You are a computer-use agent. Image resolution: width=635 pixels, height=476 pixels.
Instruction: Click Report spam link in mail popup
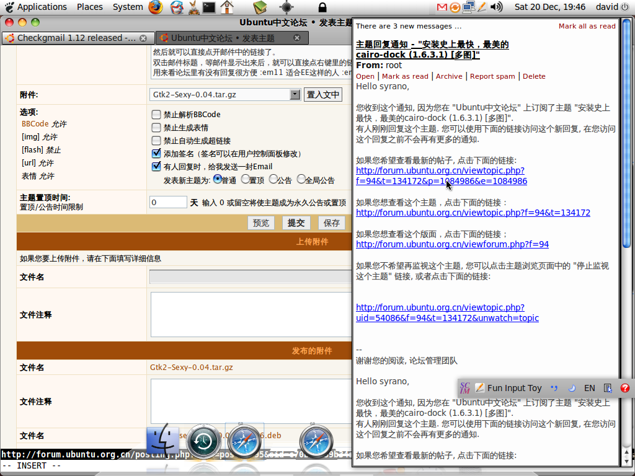(492, 76)
